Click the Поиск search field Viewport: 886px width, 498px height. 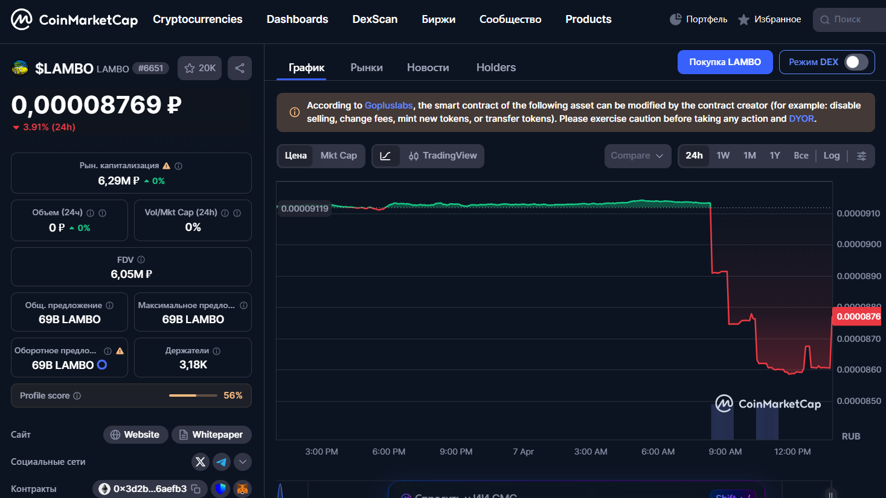[850, 19]
